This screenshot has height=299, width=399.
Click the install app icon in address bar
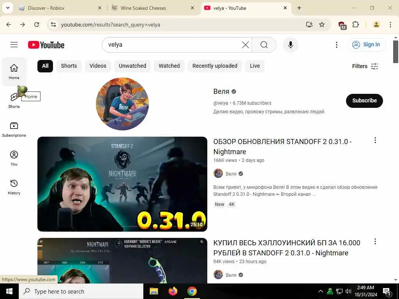[309, 25]
